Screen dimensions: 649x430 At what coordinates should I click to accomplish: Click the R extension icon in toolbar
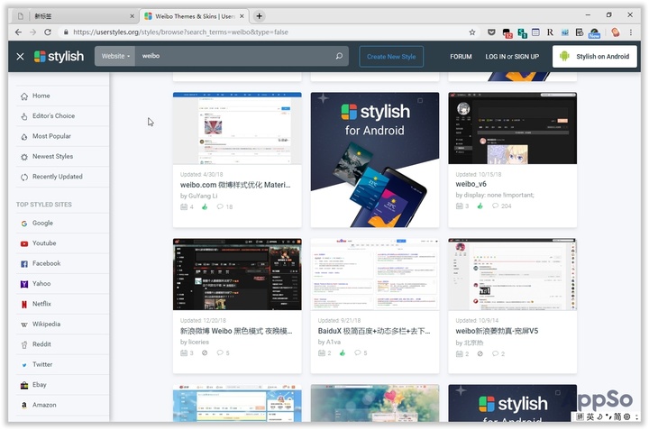point(550,32)
